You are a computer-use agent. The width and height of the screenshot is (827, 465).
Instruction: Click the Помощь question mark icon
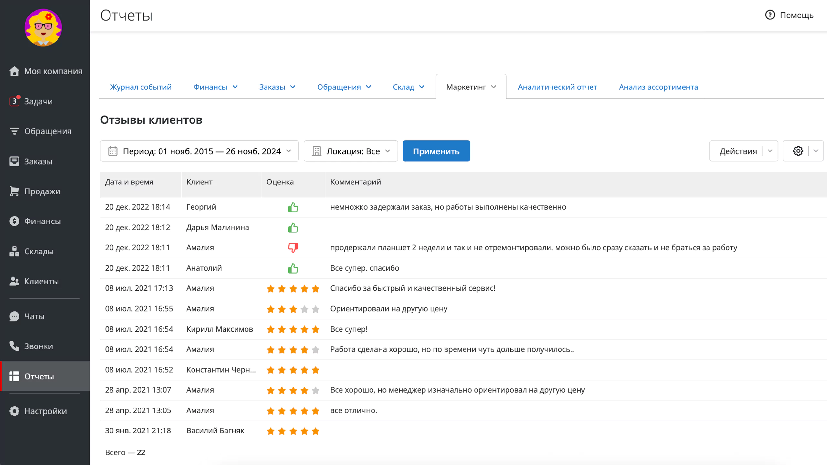point(770,15)
